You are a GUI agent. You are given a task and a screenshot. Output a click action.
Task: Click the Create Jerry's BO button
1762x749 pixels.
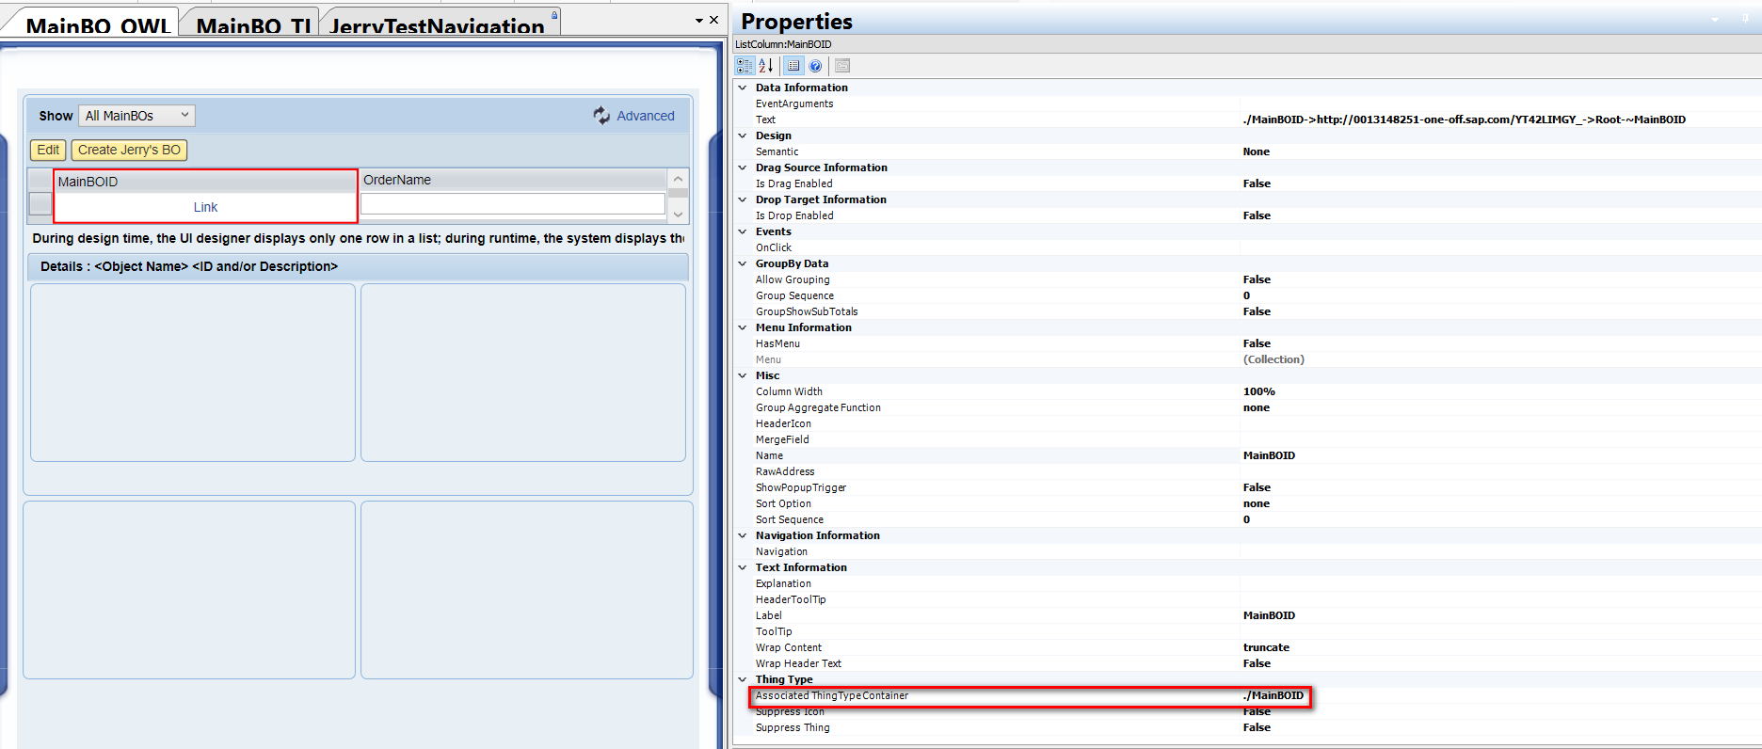coord(129,150)
